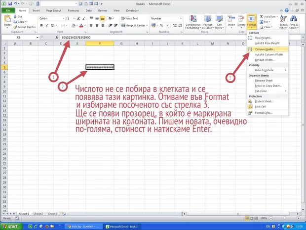Choose Default Width menu item
Viewport: 306px width, 230px height.
click(x=268, y=60)
